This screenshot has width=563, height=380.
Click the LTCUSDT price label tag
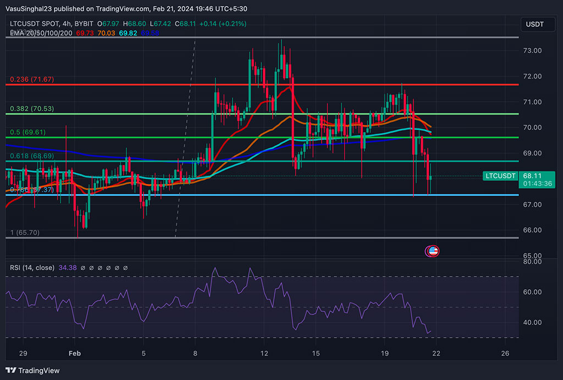tap(500, 176)
